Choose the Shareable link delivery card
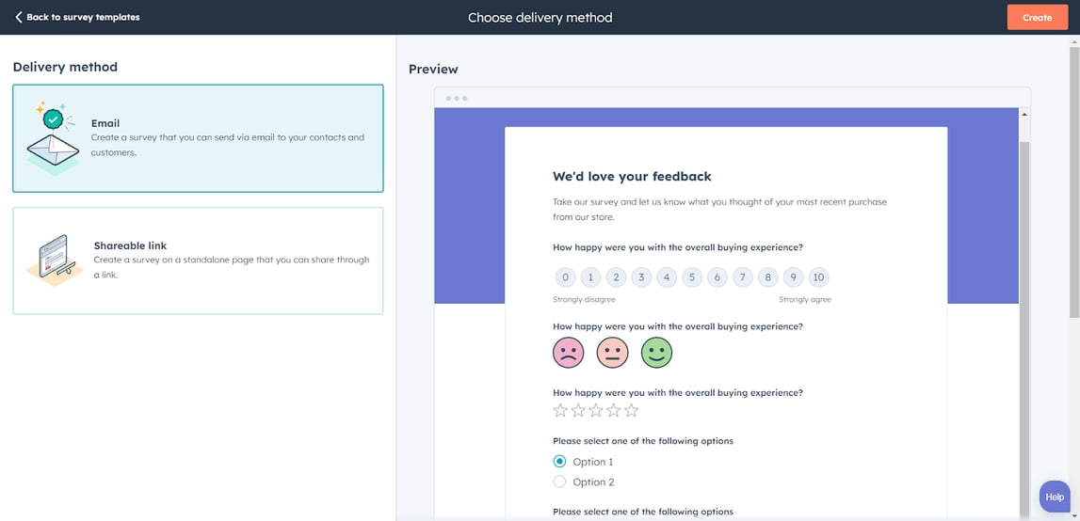Screen dimensions: 1080x521 click(198, 260)
